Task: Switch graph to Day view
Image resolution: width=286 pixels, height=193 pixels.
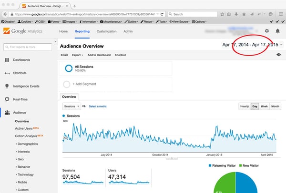Action: pos(255,106)
